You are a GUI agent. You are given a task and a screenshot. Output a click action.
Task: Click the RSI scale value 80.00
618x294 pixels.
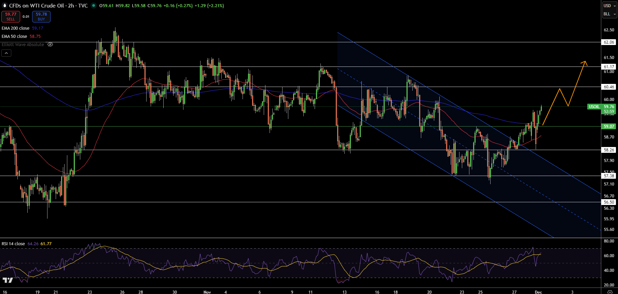pos(609,241)
